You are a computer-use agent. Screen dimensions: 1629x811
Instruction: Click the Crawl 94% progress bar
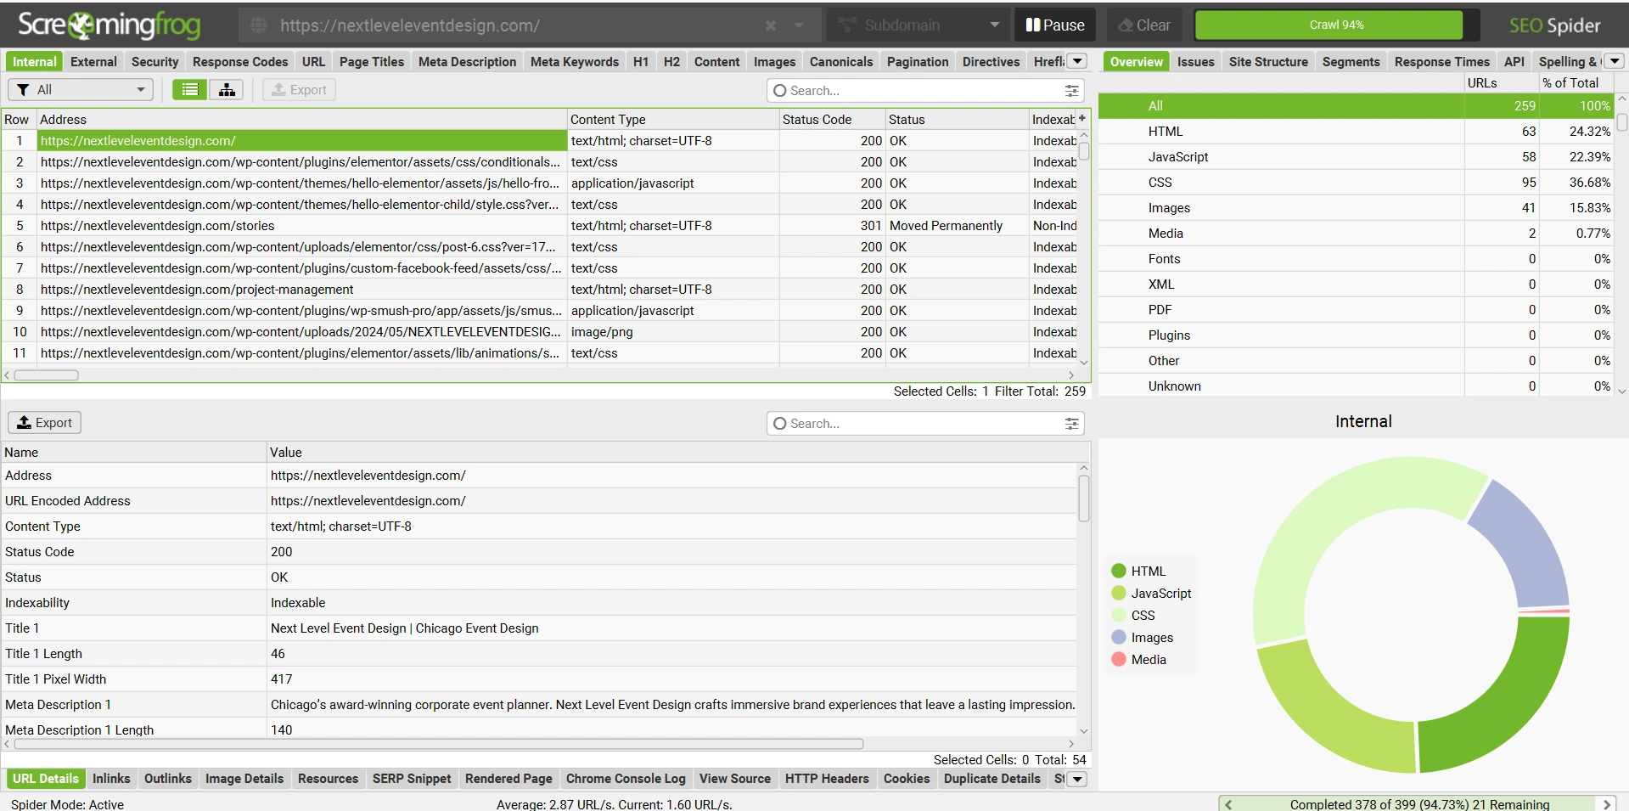[x=1336, y=25]
